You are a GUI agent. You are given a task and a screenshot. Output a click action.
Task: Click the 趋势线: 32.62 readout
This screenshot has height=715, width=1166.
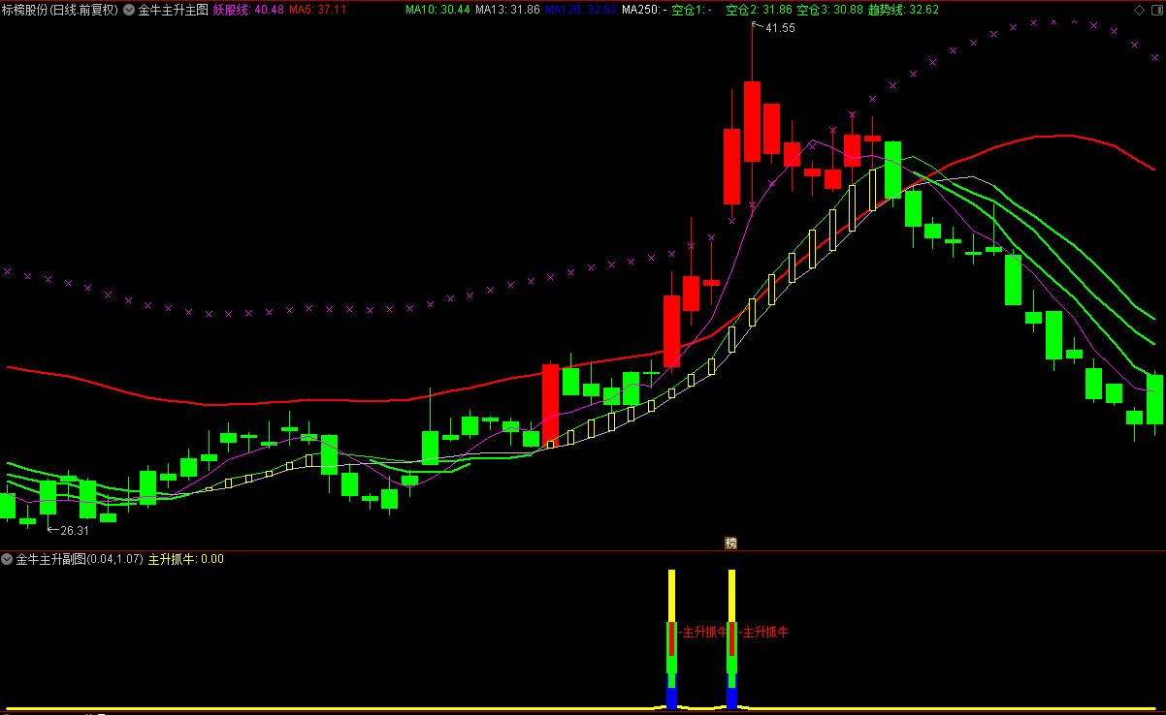[x=903, y=10]
